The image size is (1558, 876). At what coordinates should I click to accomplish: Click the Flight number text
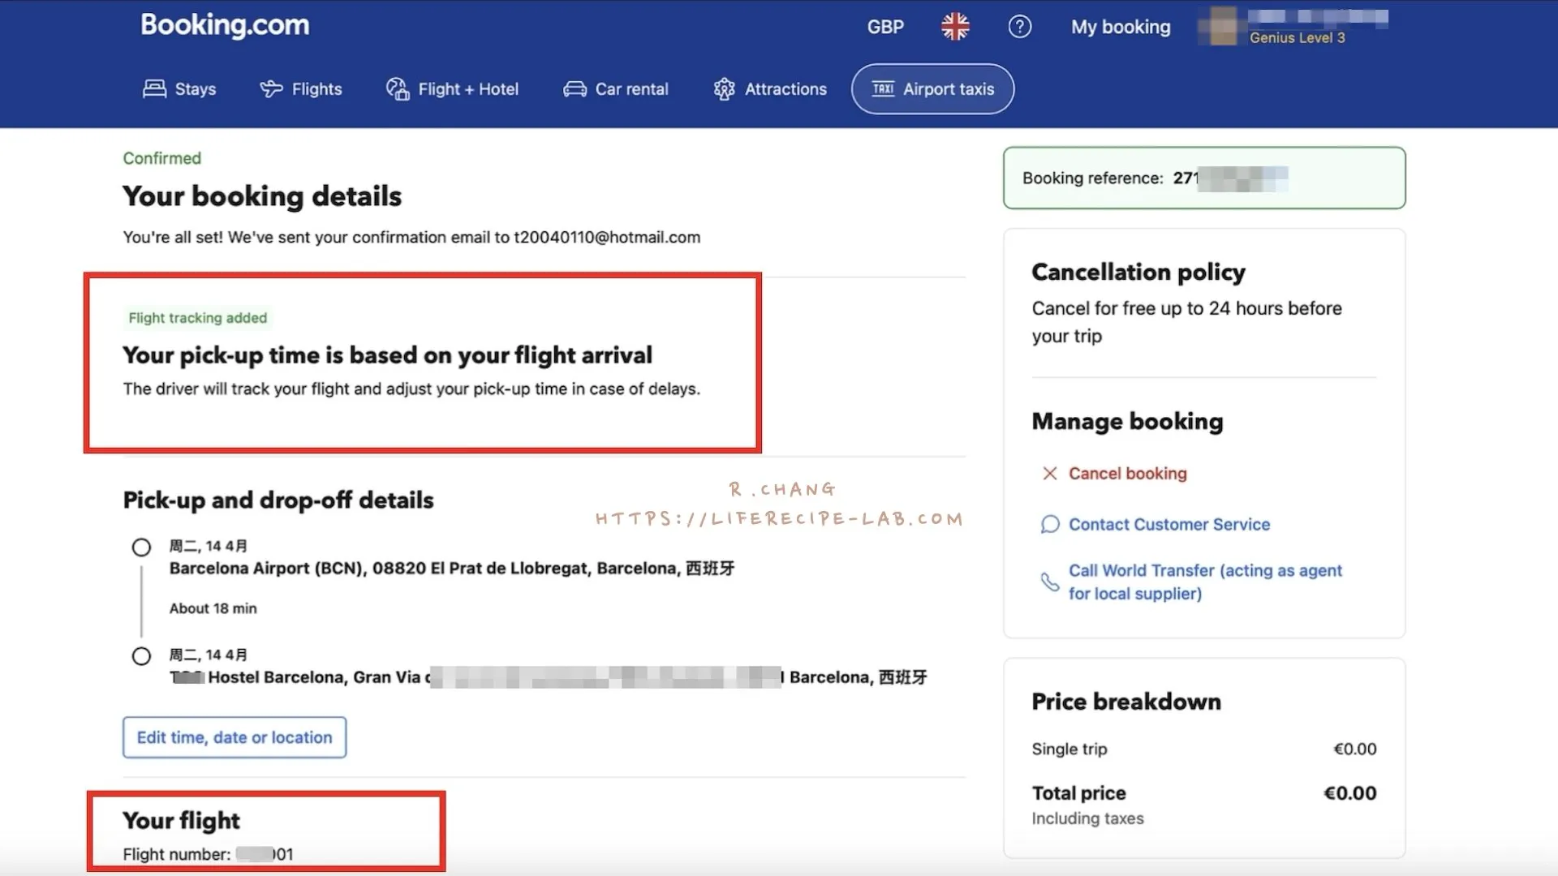coord(208,854)
